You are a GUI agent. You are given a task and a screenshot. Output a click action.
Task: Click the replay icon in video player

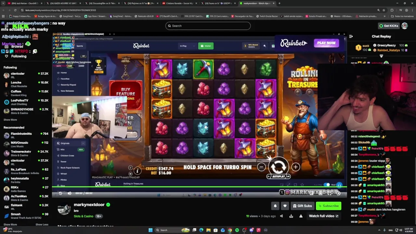pyautogui.click(x=60, y=193)
